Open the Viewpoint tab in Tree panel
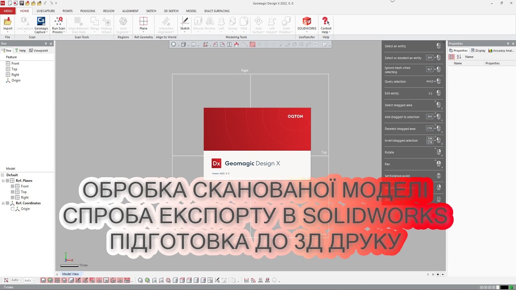Screen dimensions: 516x290 click(x=39, y=51)
